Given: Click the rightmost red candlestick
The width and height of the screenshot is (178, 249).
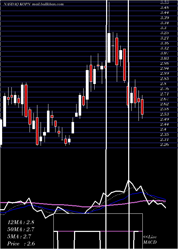Looking at the screenshot, I should click(x=142, y=107).
